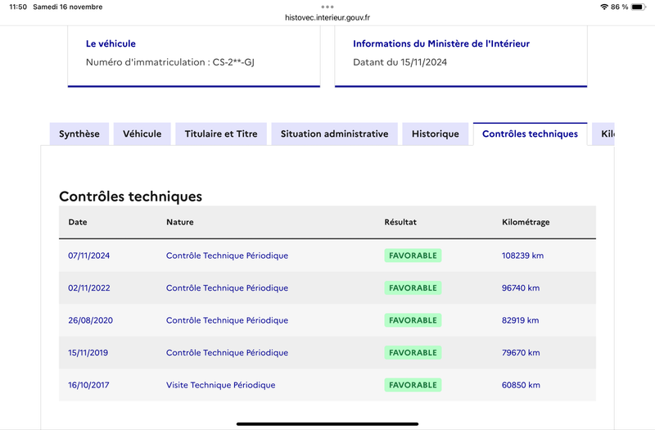Tap the histovec.interieur.gouv.fr address bar

(327, 17)
